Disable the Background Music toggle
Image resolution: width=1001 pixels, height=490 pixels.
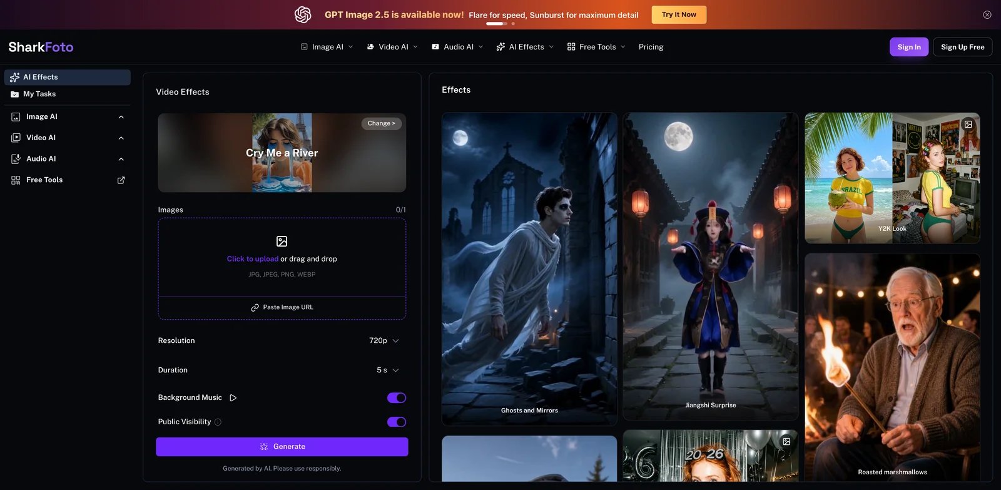397,398
